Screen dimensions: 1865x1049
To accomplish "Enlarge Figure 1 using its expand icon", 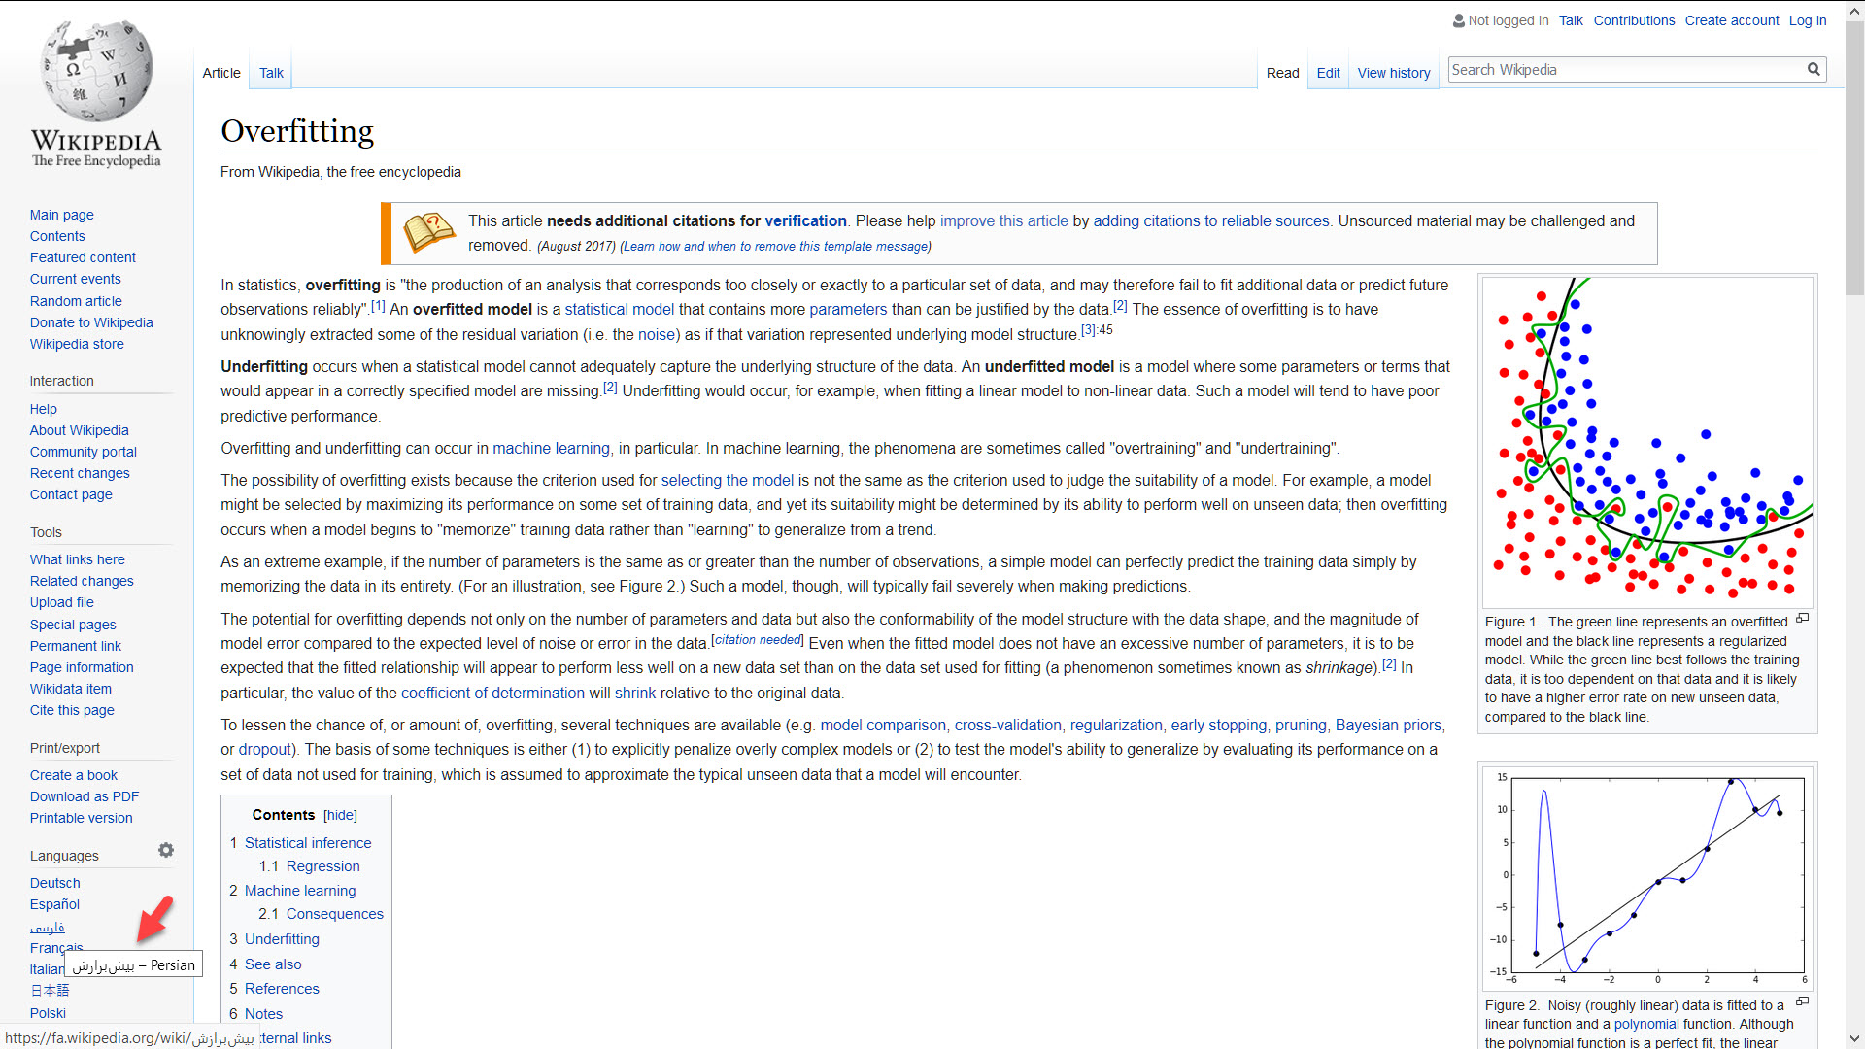I will 1803,619.
